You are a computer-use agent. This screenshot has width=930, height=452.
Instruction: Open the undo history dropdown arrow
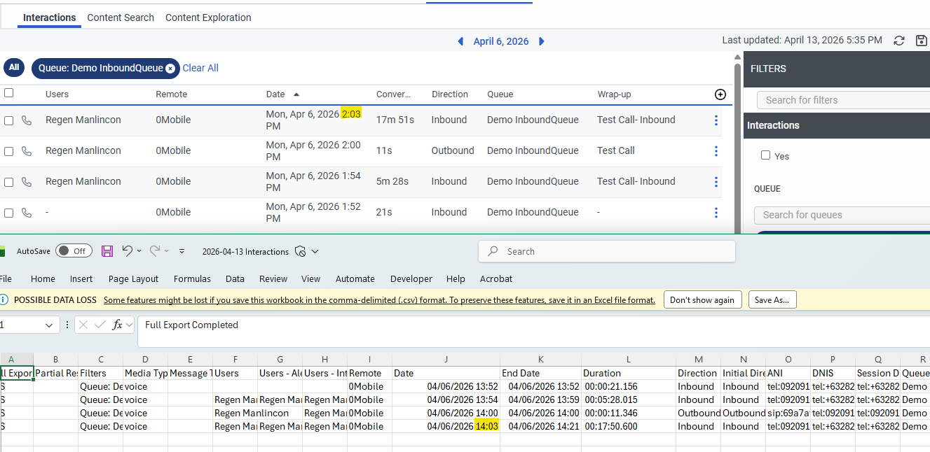(x=139, y=251)
